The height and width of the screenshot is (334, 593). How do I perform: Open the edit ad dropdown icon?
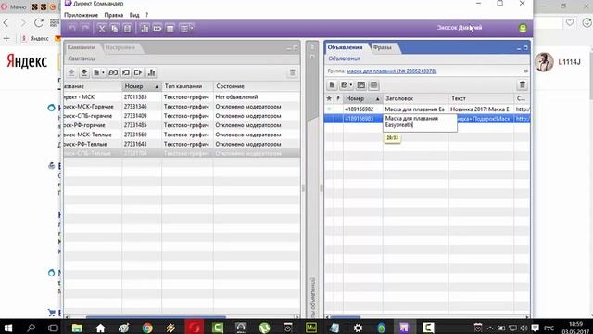pyautogui.click(x=346, y=85)
